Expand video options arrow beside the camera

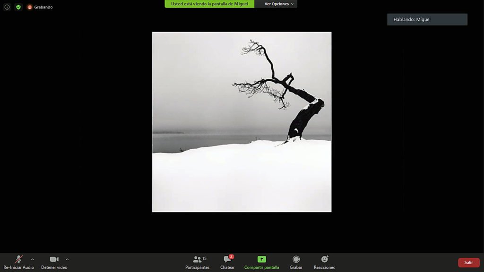(x=67, y=259)
